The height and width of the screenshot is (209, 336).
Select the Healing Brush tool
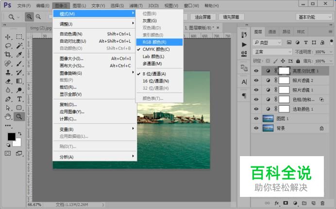[8, 64]
